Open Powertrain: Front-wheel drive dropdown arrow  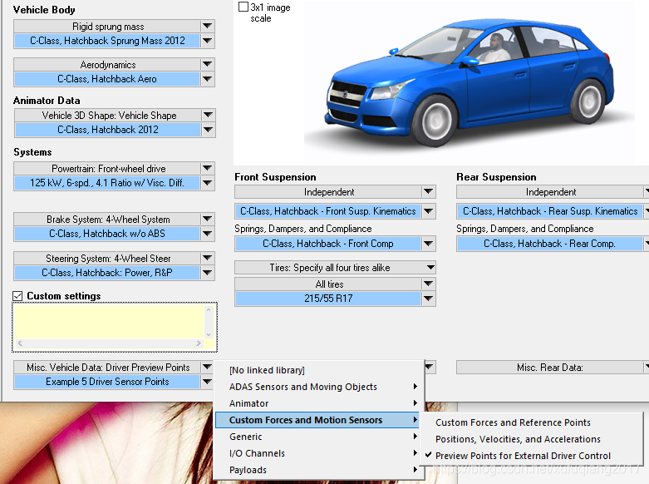(208, 168)
